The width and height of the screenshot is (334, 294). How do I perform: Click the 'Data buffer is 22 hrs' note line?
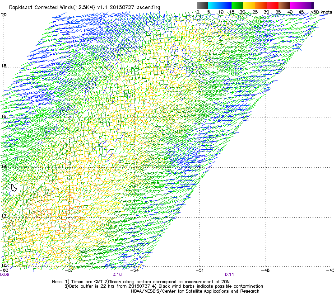163,286
